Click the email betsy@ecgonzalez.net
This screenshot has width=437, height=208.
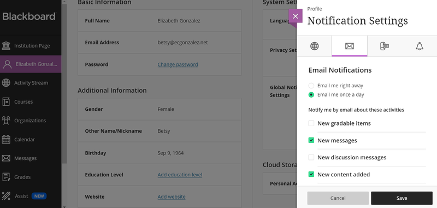(182, 43)
